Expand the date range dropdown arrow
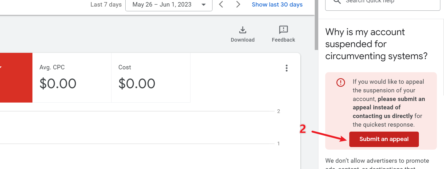 [204, 5]
